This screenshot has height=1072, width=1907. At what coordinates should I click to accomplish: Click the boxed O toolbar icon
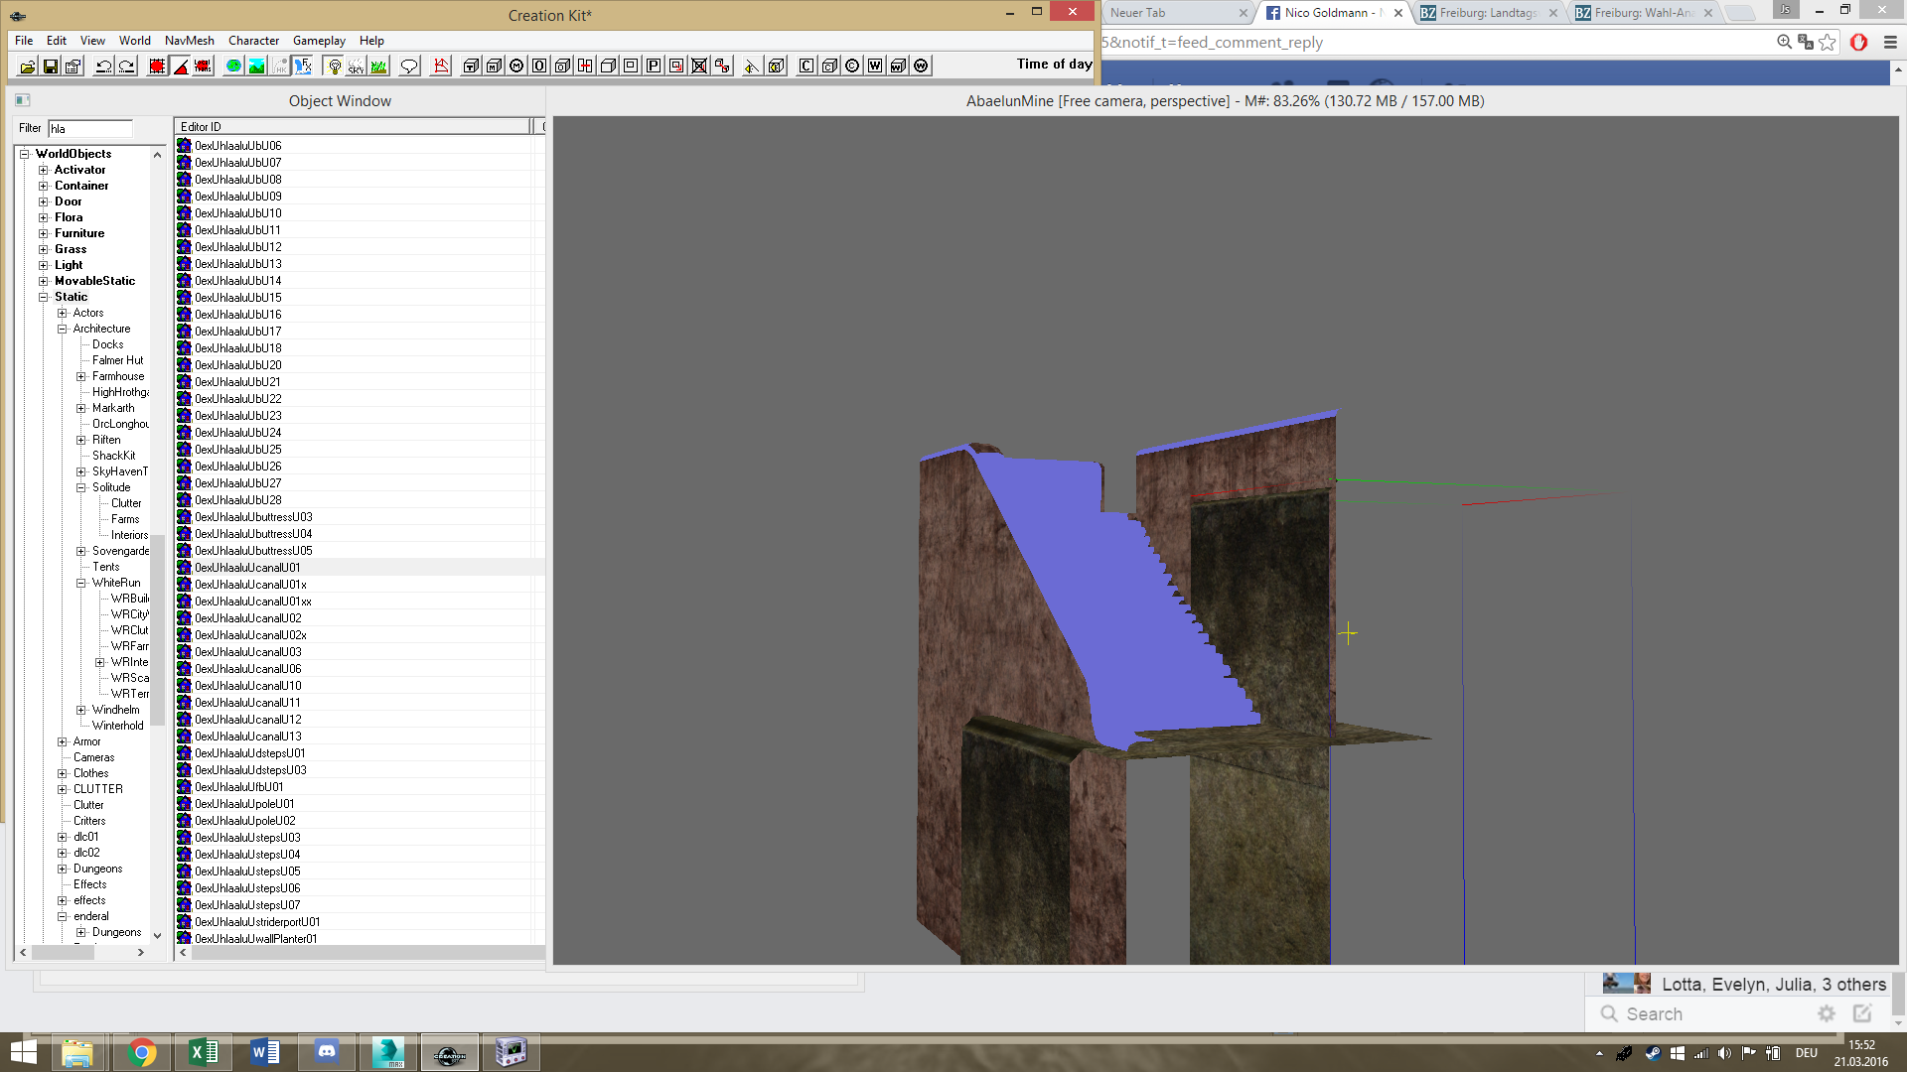coord(539,67)
